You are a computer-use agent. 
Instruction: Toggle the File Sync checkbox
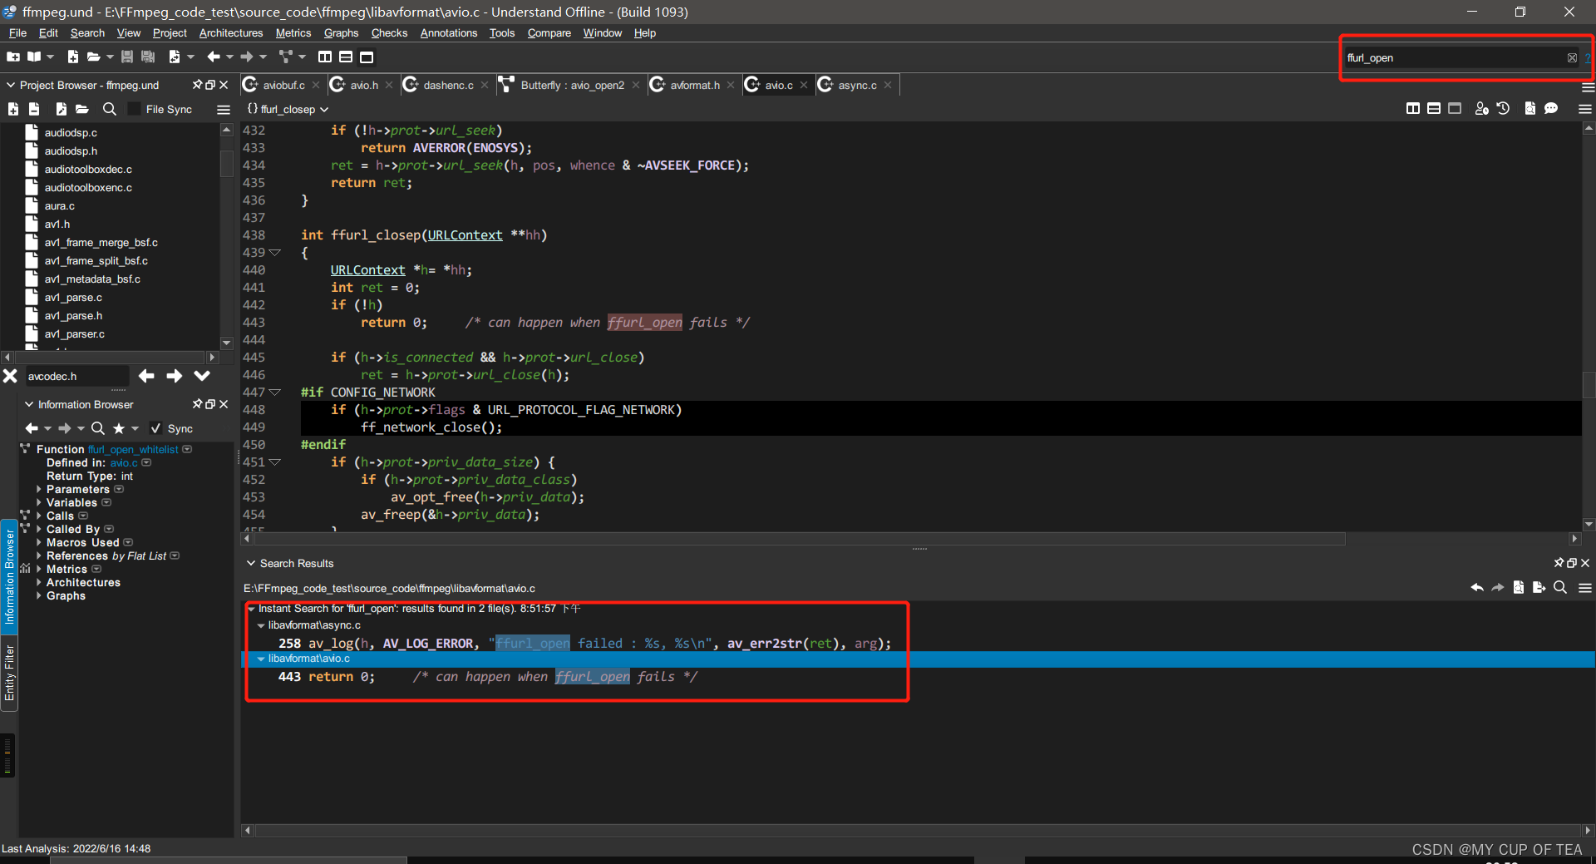coord(132,109)
